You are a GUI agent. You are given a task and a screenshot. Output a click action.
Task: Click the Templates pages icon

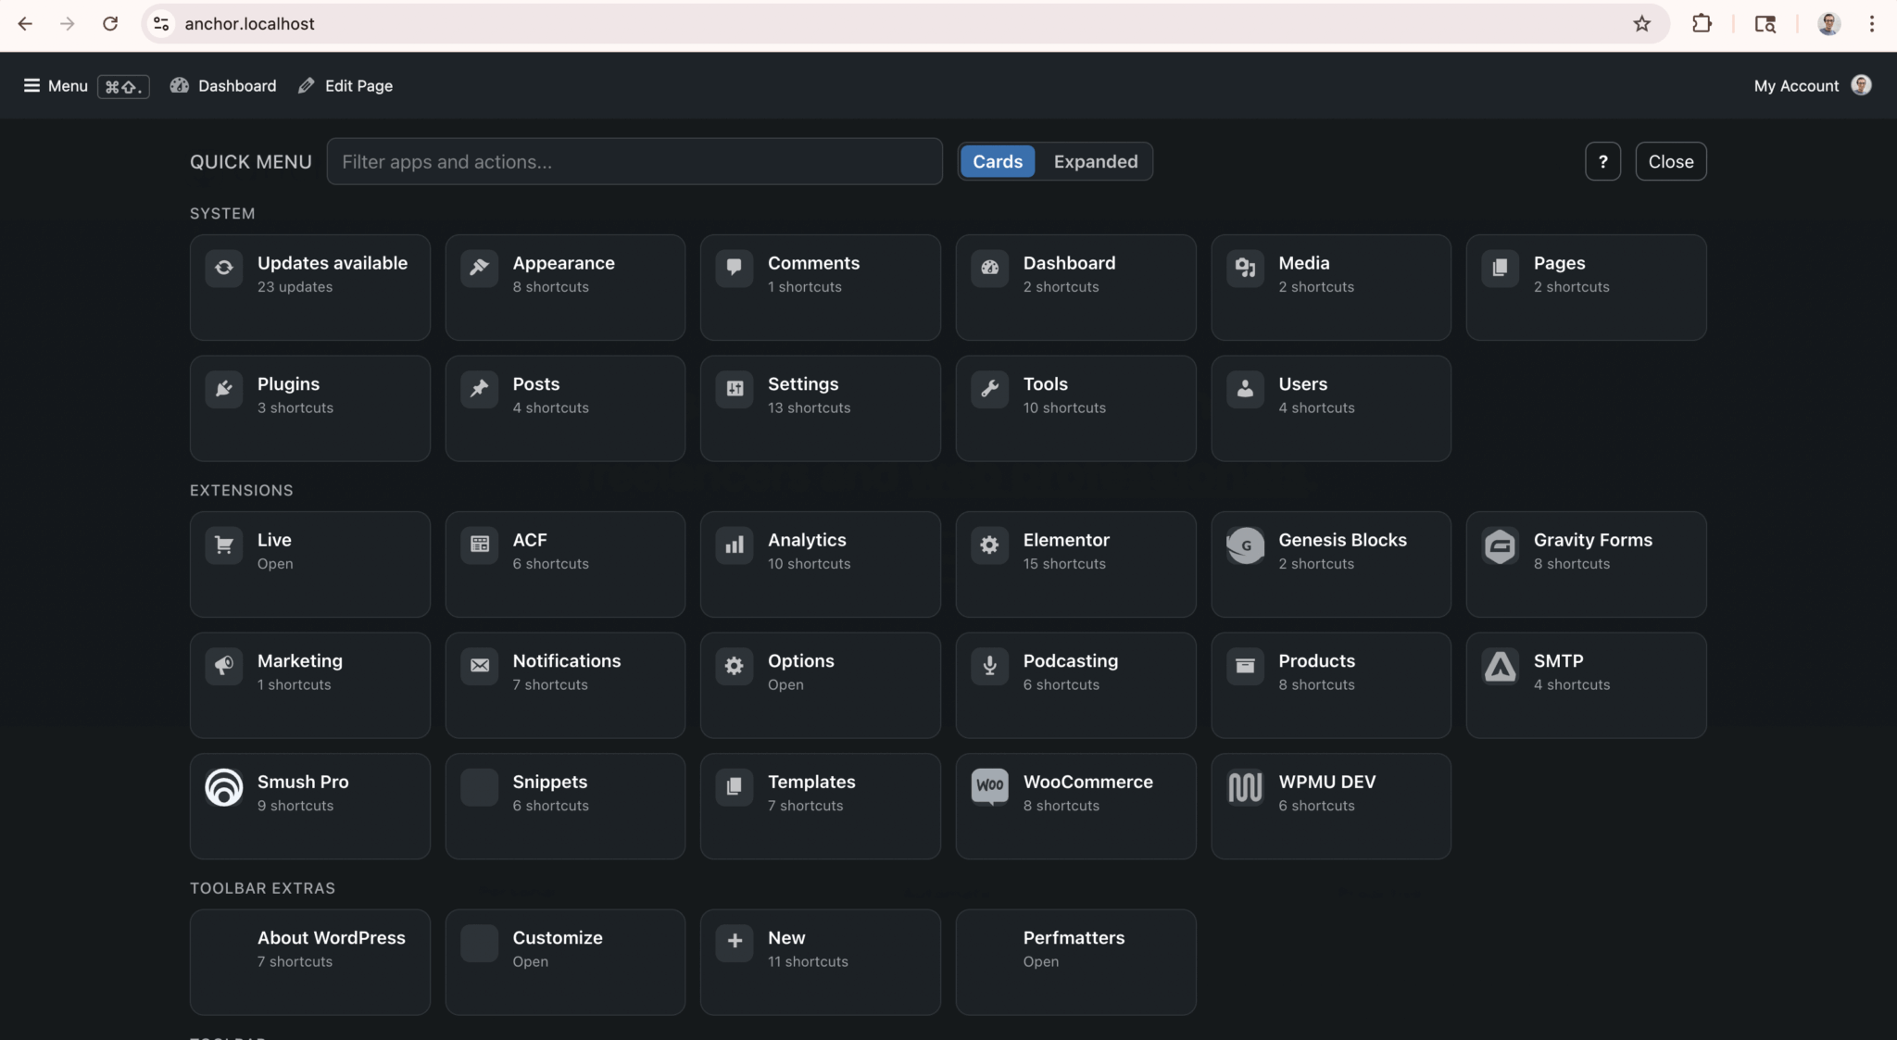735,787
